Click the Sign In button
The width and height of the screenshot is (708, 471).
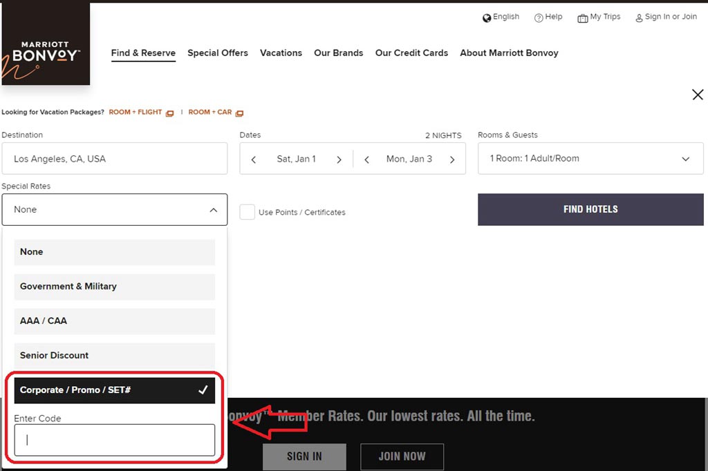(x=304, y=456)
